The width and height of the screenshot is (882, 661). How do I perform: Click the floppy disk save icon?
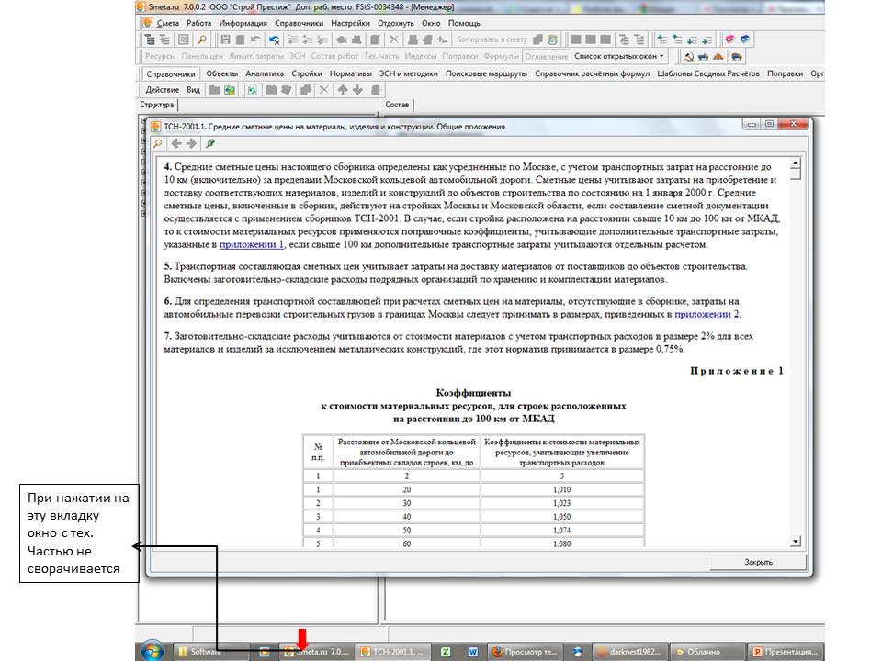(225, 39)
